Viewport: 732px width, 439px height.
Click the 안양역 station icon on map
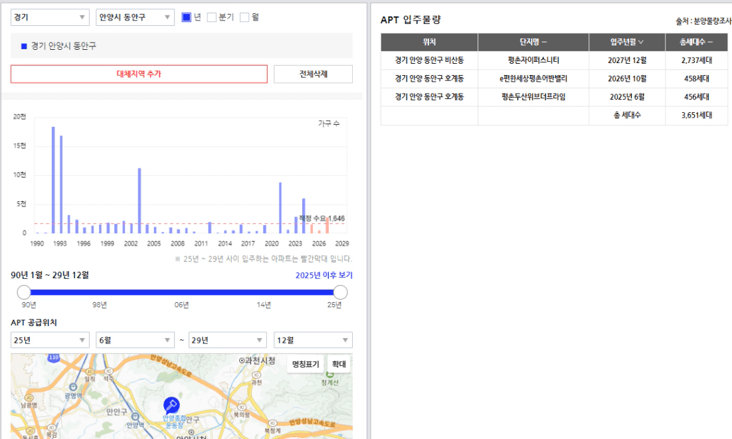(x=135, y=416)
